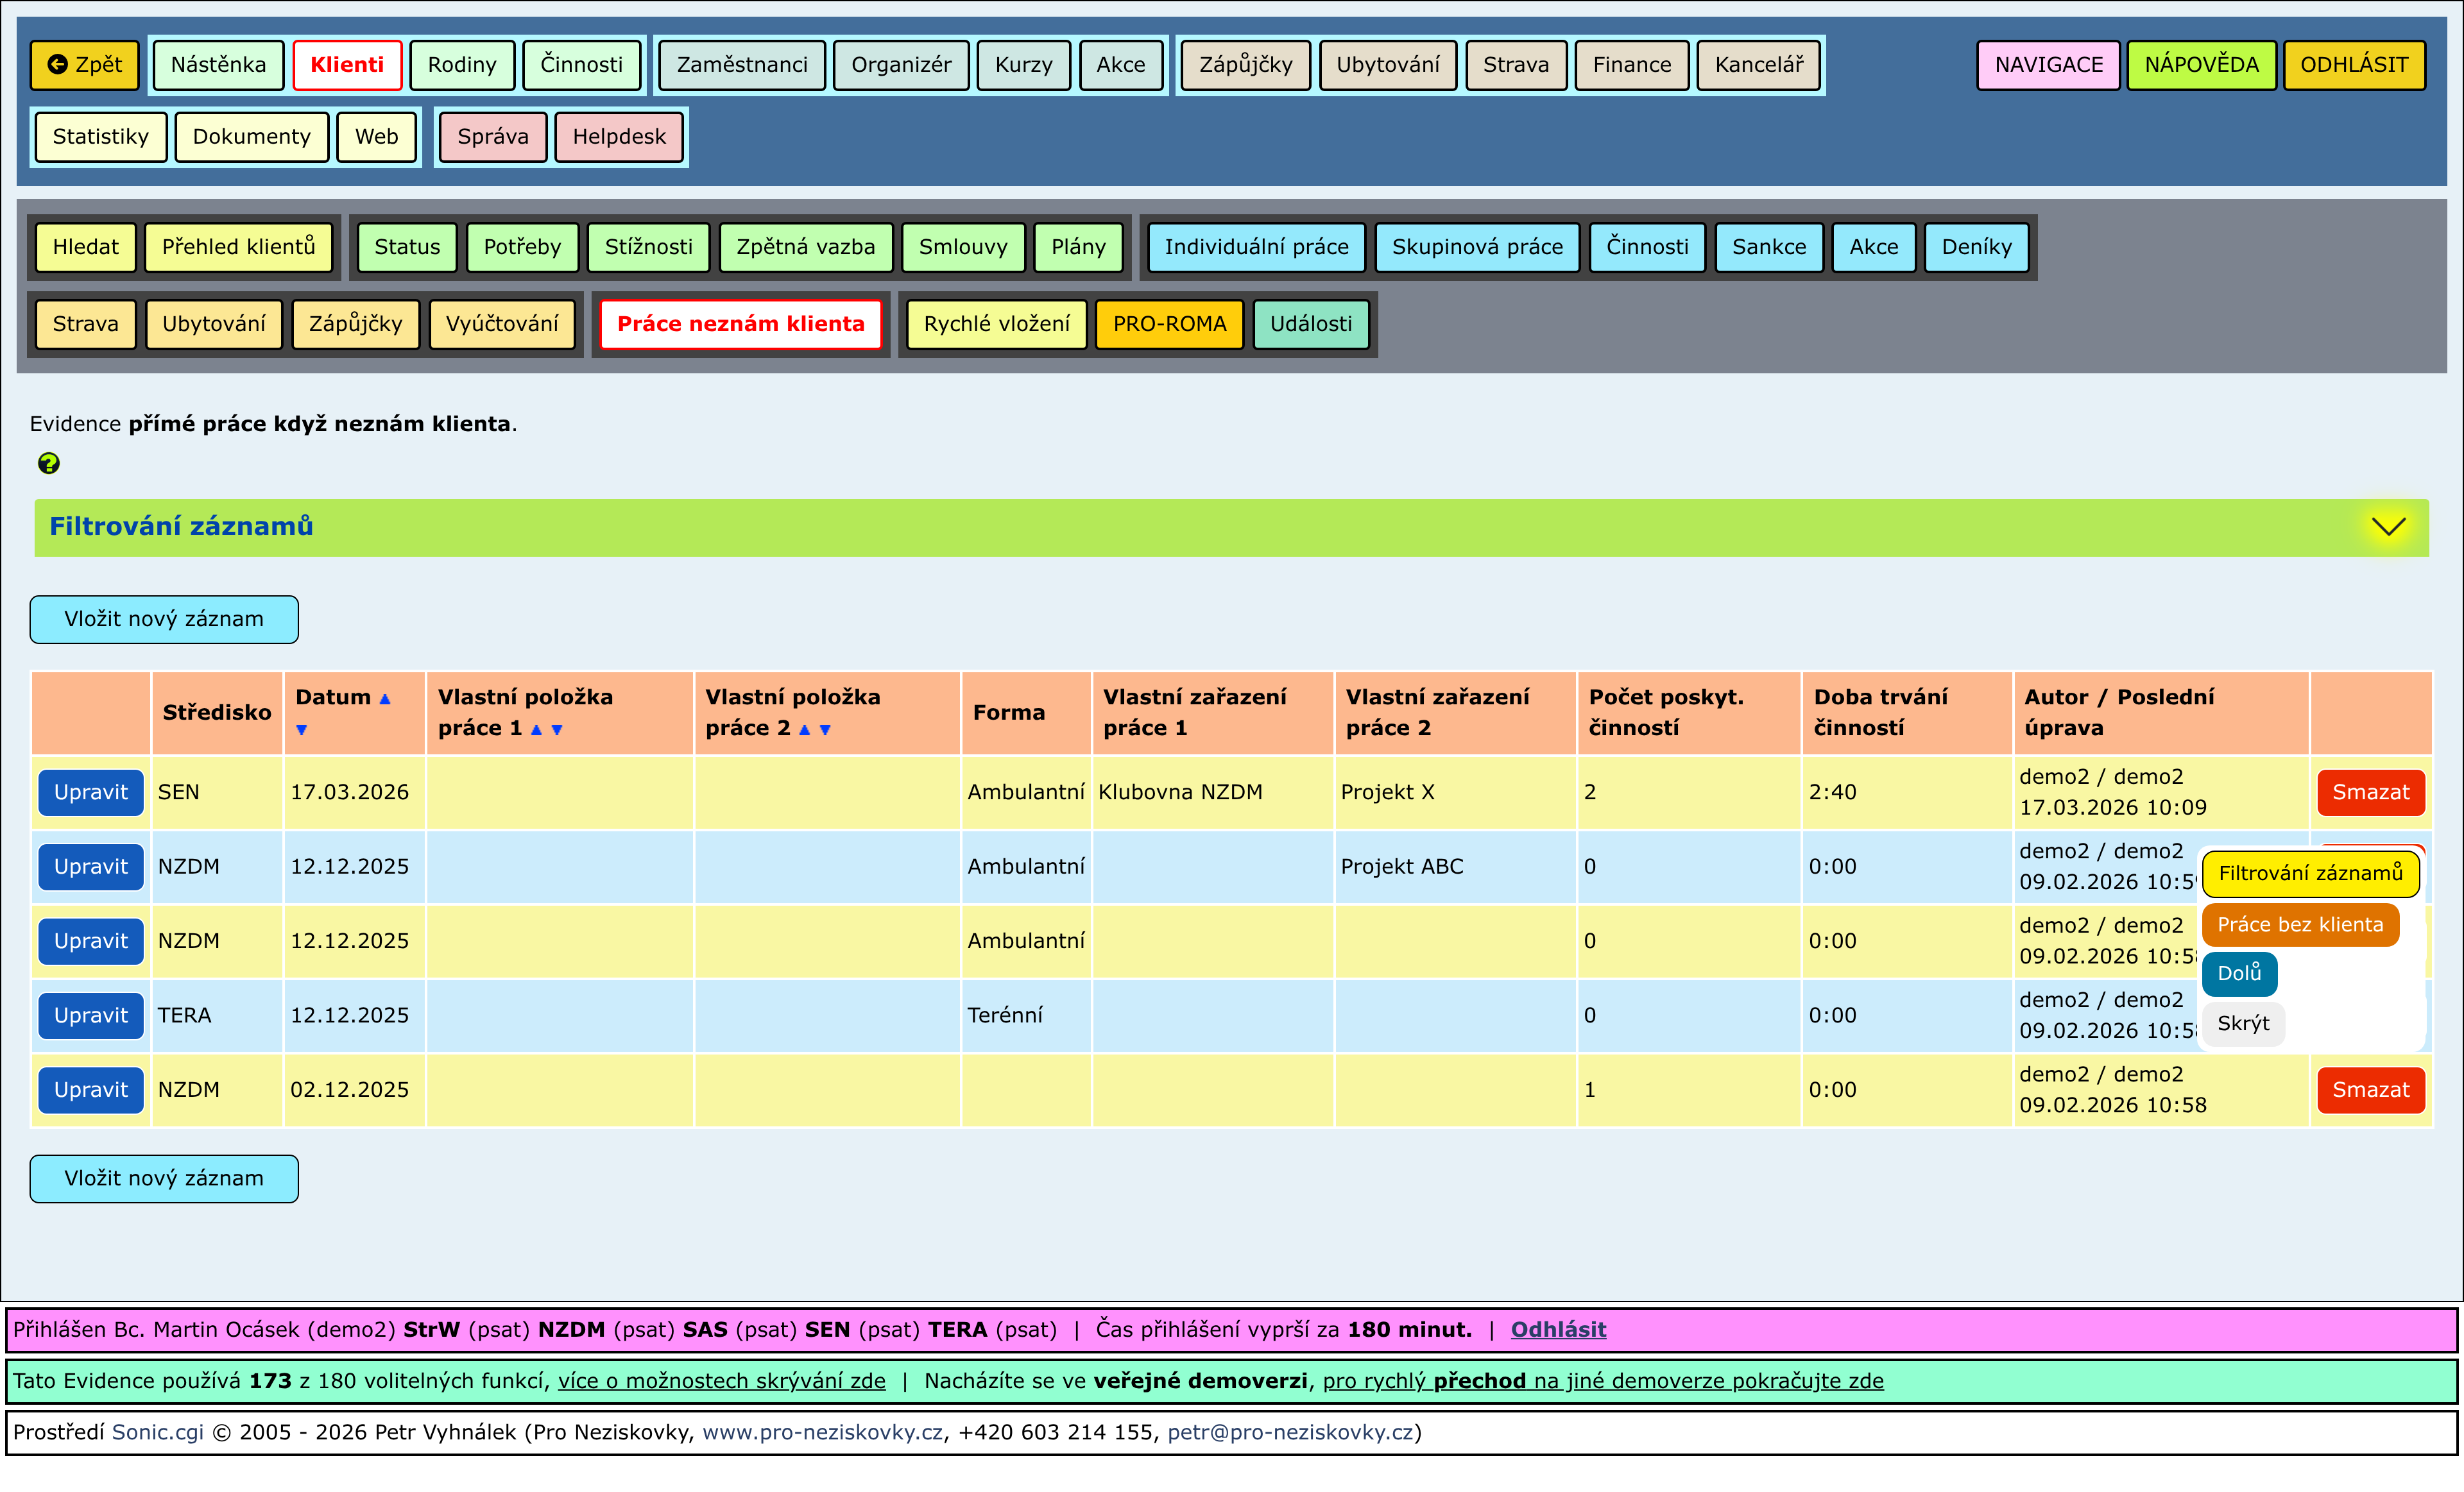Sort Vlastní položka práce 2 ascending
The height and width of the screenshot is (1492, 2464).
[x=804, y=729]
